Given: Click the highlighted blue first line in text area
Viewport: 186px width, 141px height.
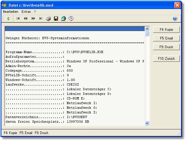Looking at the screenshot, I should point(75,29).
